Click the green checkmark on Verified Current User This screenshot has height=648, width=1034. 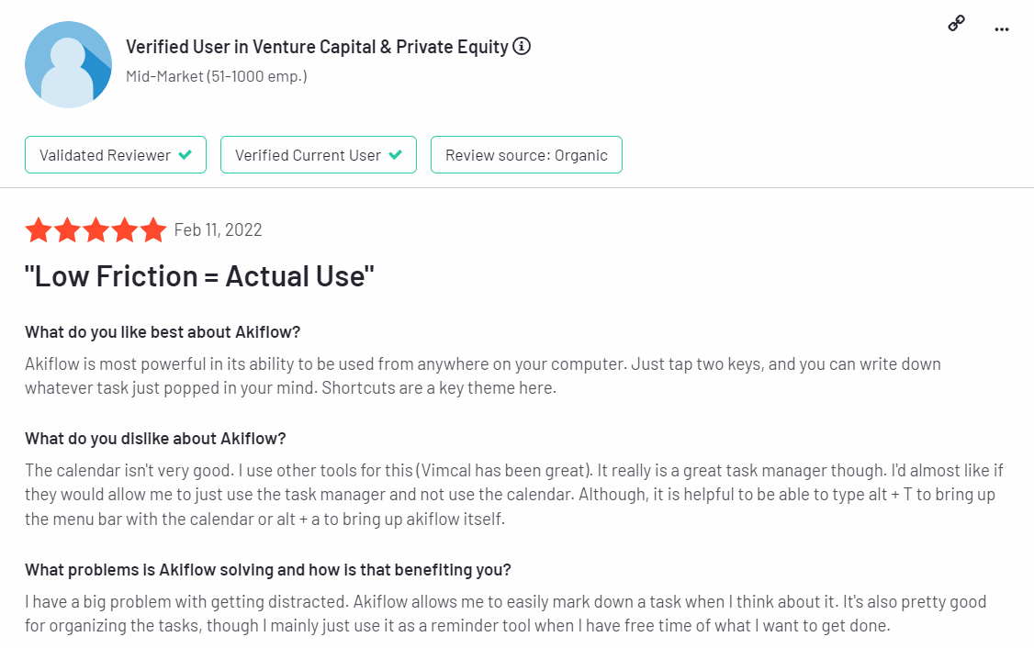pos(396,155)
